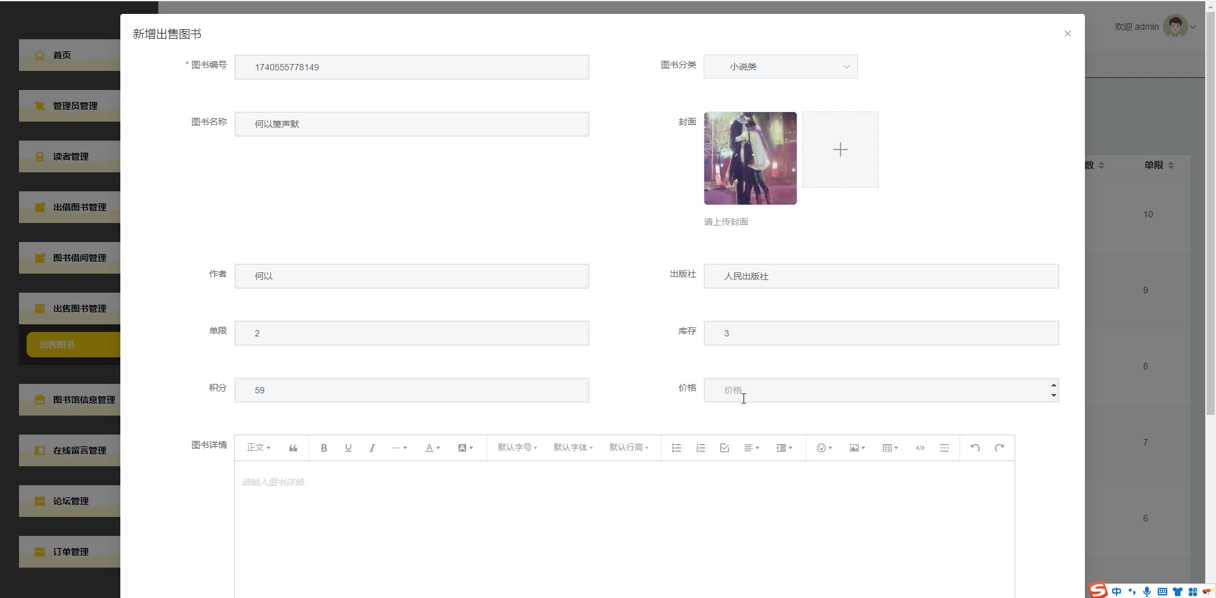Close the 新增出售图书 dialog
1216x598 pixels.
1068,34
